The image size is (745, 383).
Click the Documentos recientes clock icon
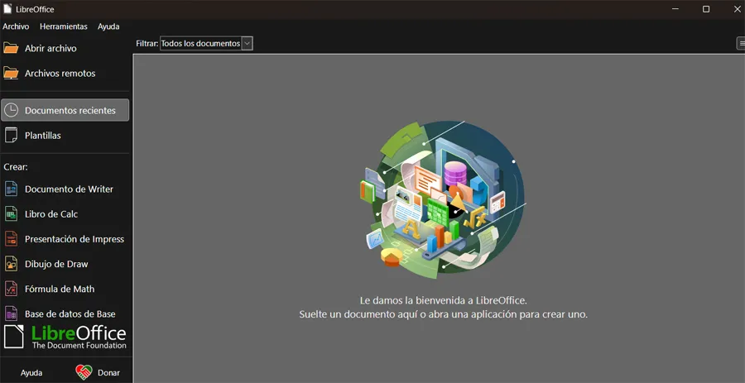tap(11, 110)
